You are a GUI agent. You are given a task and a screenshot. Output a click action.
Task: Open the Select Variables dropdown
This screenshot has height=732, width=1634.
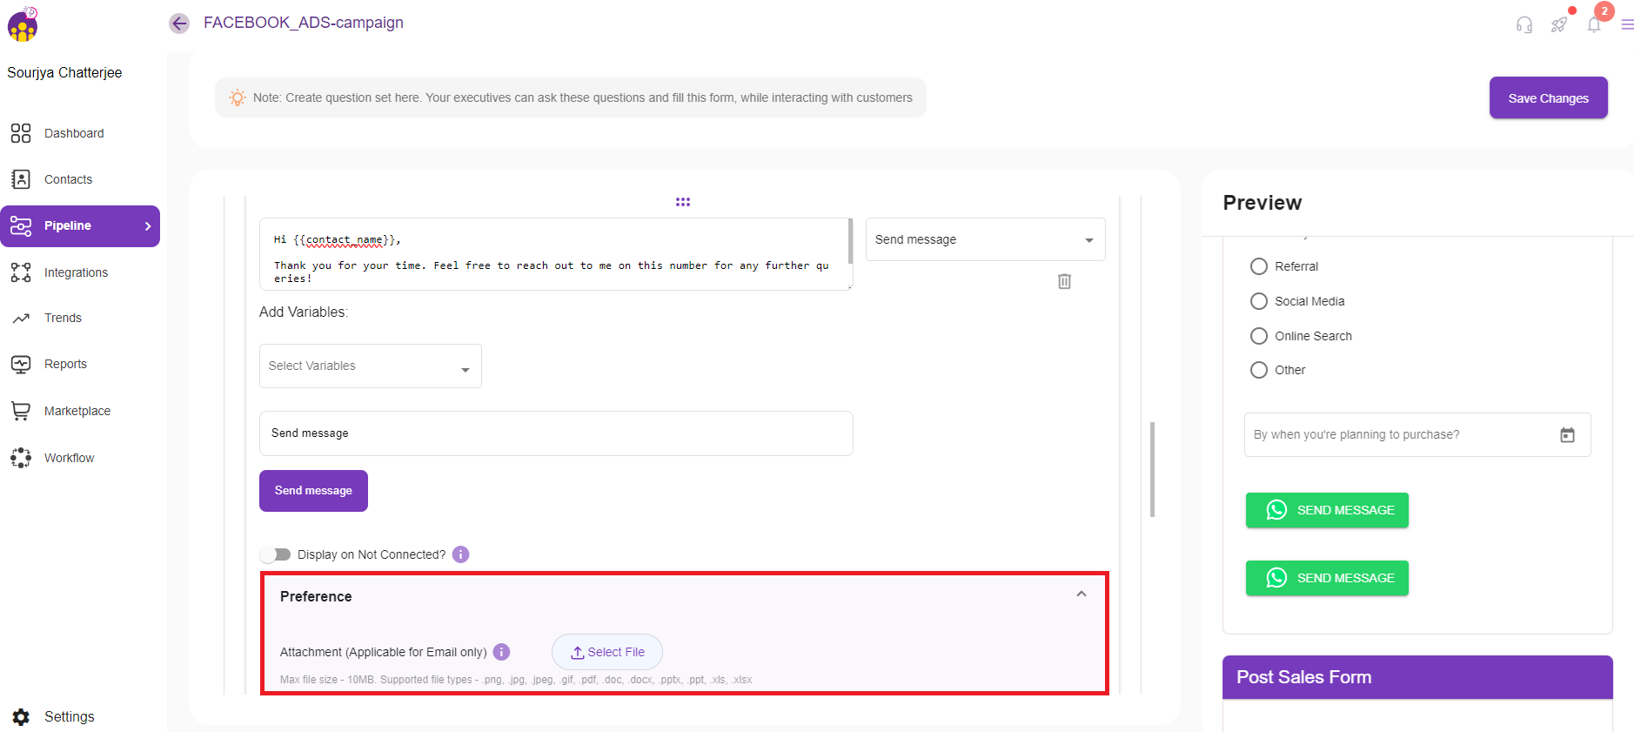(x=370, y=366)
